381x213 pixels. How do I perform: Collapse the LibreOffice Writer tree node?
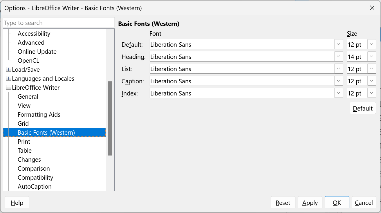[9, 88]
